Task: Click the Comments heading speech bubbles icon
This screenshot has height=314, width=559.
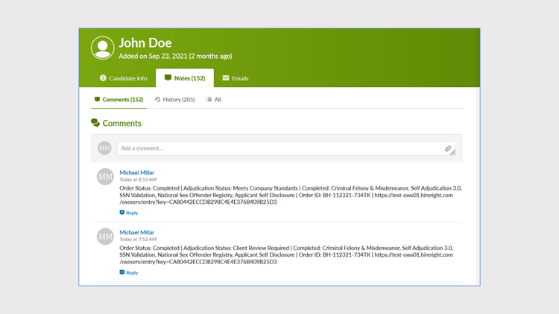Action: tap(95, 123)
